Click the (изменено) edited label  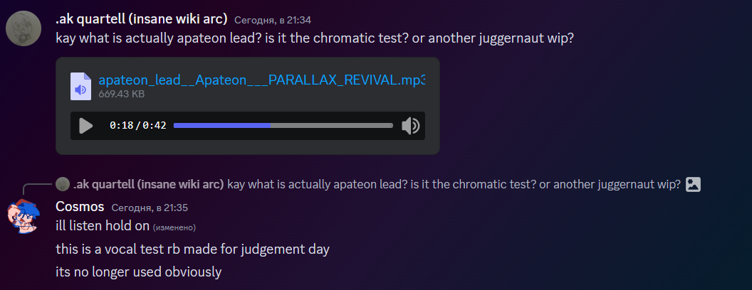coord(174,227)
